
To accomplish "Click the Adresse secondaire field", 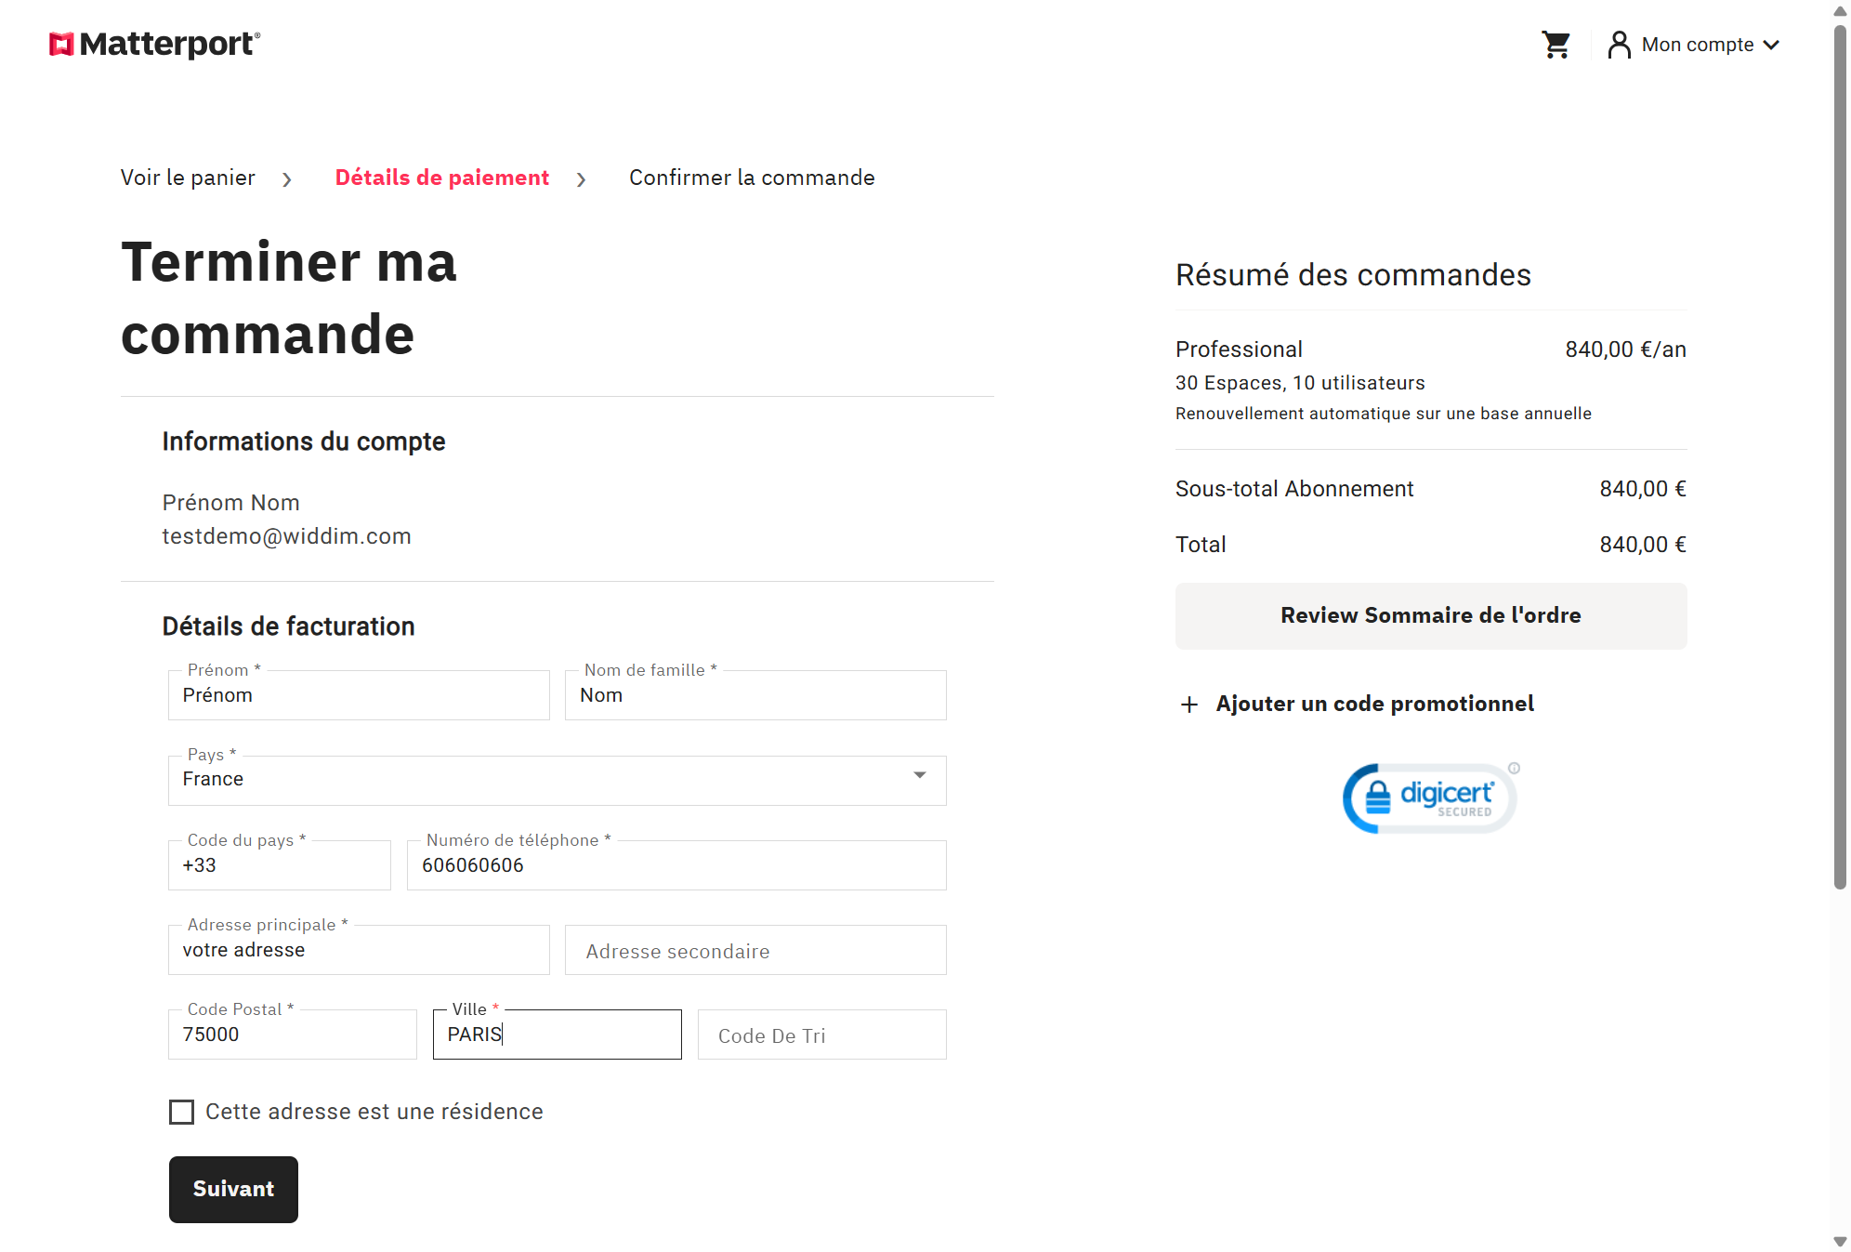I will (x=755, y=950).
